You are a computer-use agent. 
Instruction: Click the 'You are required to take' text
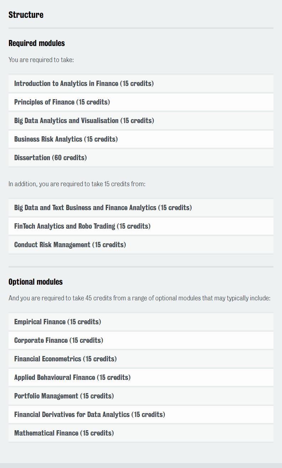pos(41,60)
